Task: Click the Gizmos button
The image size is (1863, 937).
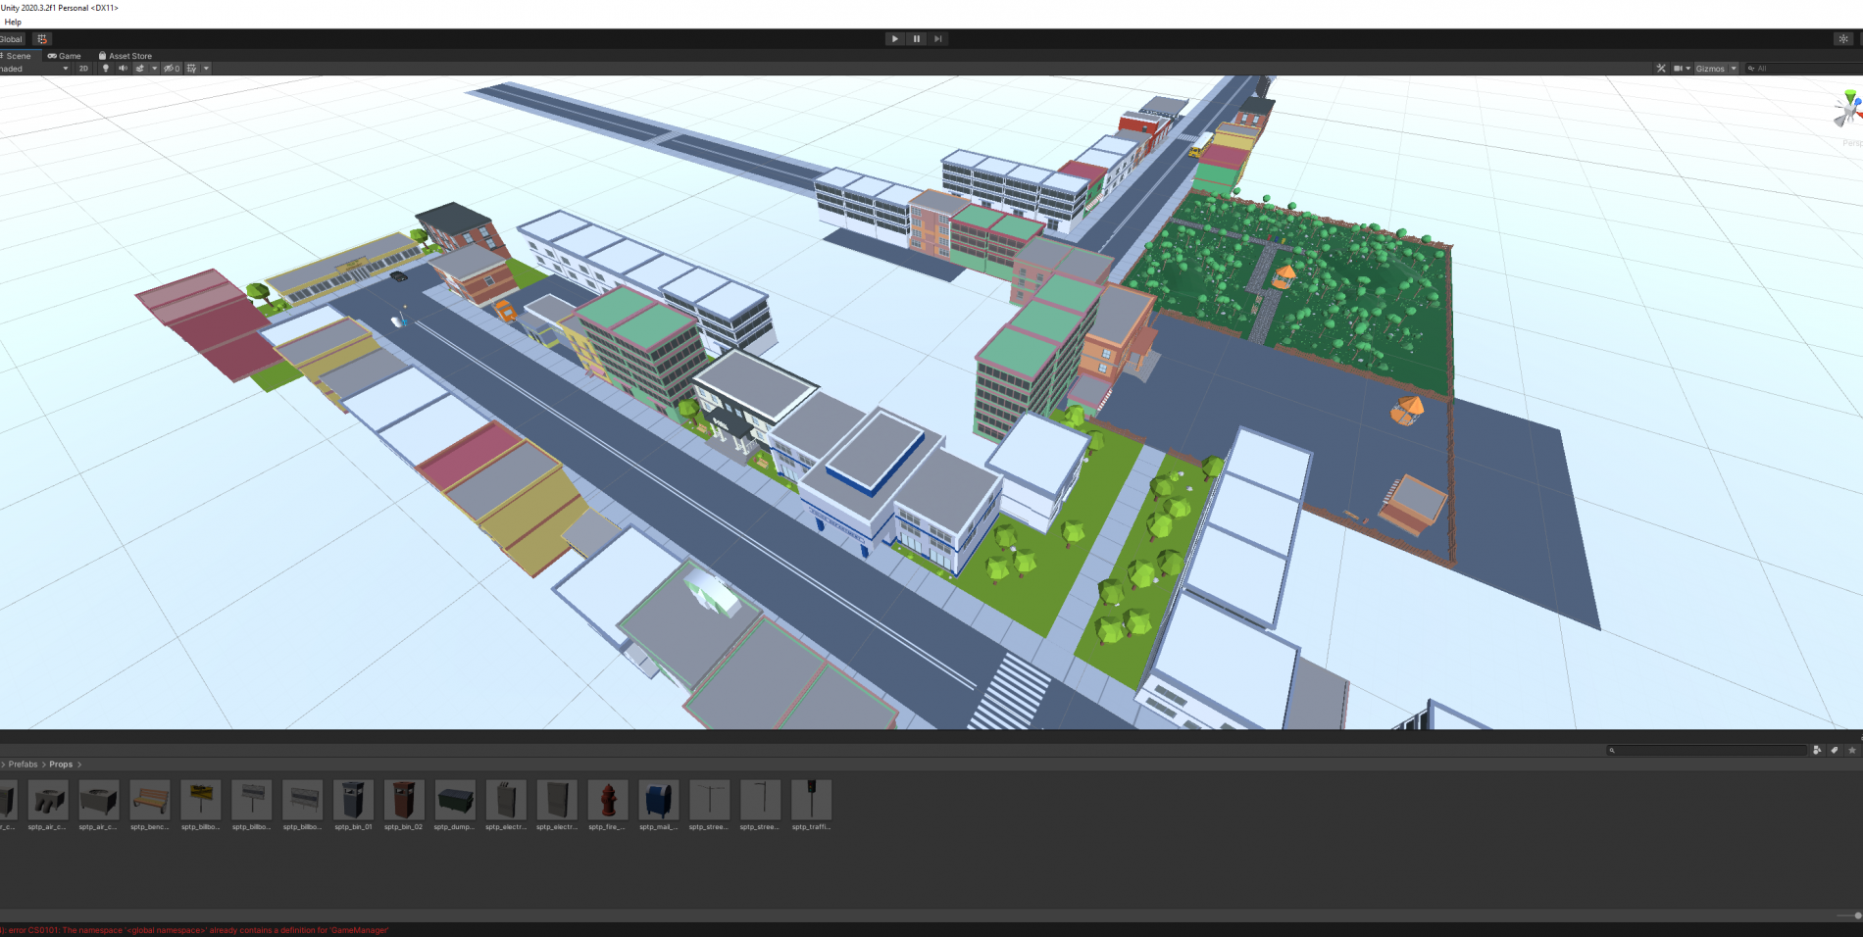Action: pyautogui.click(x=1710, y=69)
